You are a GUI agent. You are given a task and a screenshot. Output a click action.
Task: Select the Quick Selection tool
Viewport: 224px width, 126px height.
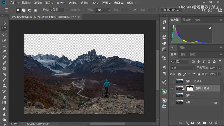4,40
